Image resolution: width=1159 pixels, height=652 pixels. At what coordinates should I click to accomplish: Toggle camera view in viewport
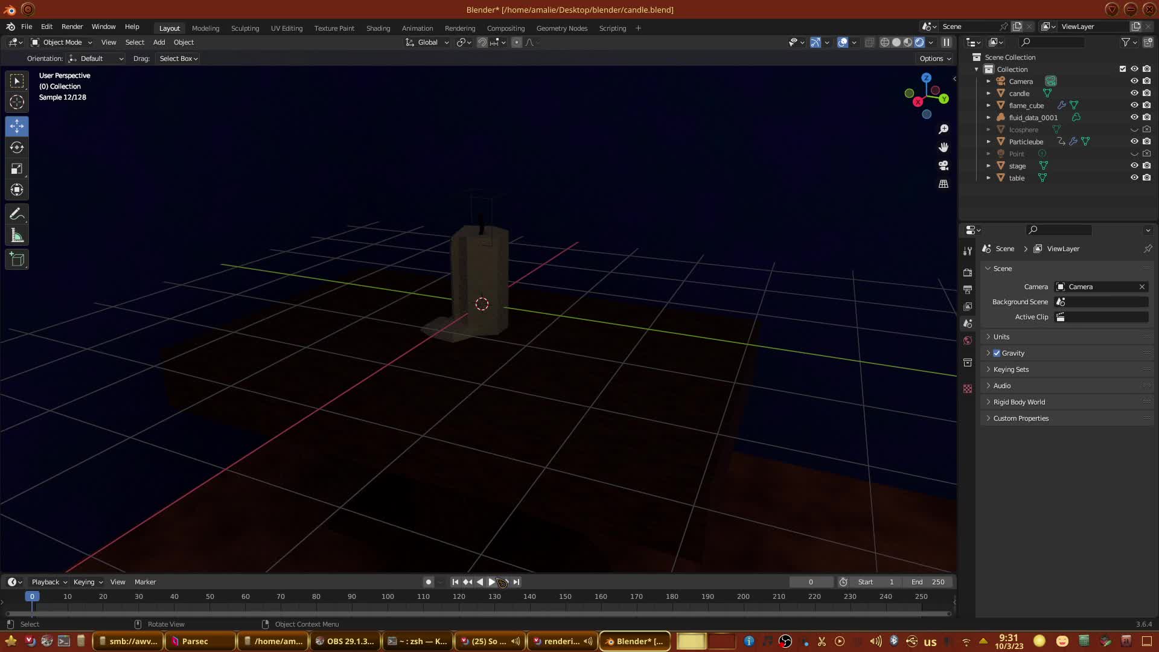[x=943, y=165]
